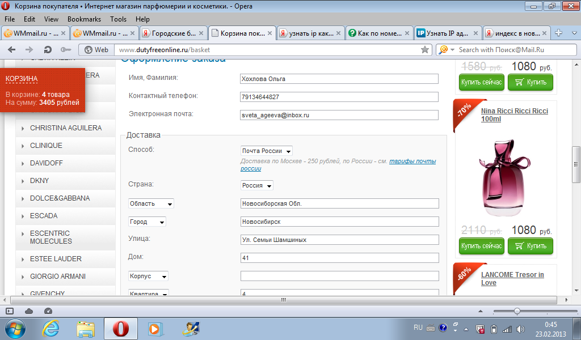Image resolution: width=581 pixels, height=340 pixels.
Task: Launch Internet Explorer from the taskbar
Action: click(50, 329)
